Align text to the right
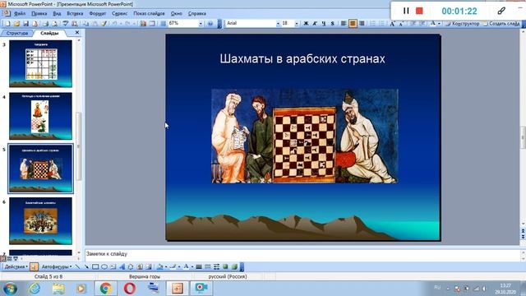Screen dimensions: 526x296 (x=362, y=24)
